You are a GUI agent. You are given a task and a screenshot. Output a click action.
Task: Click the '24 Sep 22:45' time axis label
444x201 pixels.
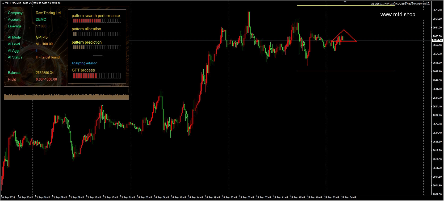tap(229, 198)
